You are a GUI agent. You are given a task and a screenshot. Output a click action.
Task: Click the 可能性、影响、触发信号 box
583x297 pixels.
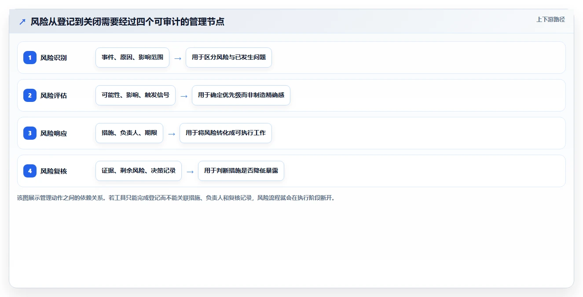coord(136,95)
